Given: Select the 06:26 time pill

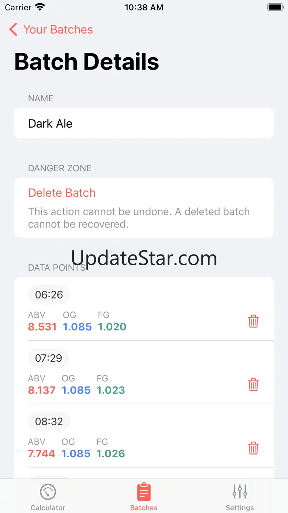Looking at the screenshot, I should (49, 294).
